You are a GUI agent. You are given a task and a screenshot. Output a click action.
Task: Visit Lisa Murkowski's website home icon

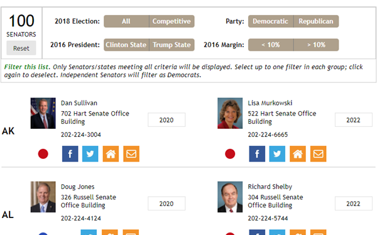pos(298,154)
